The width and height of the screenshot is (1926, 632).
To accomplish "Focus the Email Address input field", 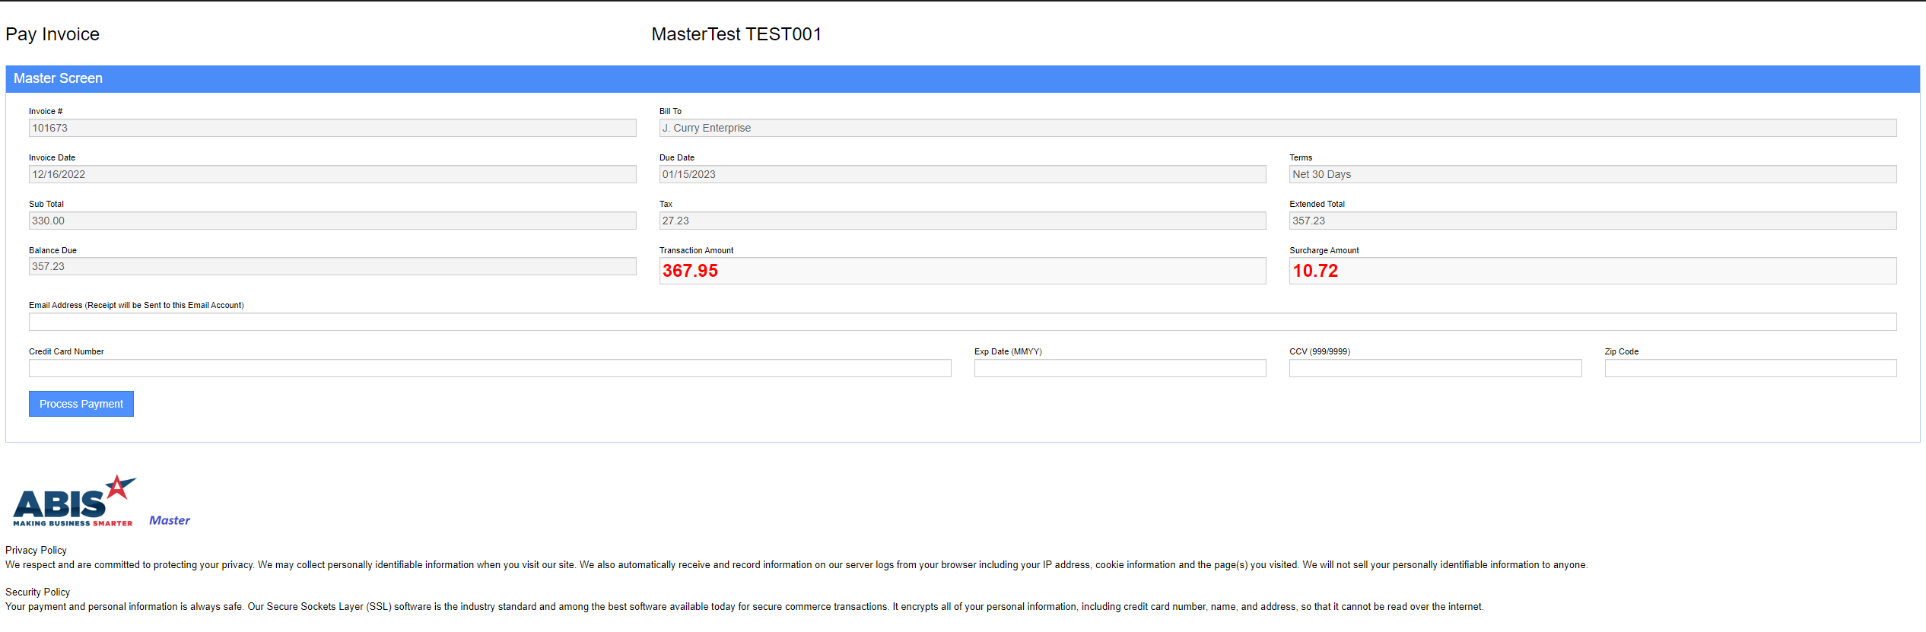I will coord(962,322).
